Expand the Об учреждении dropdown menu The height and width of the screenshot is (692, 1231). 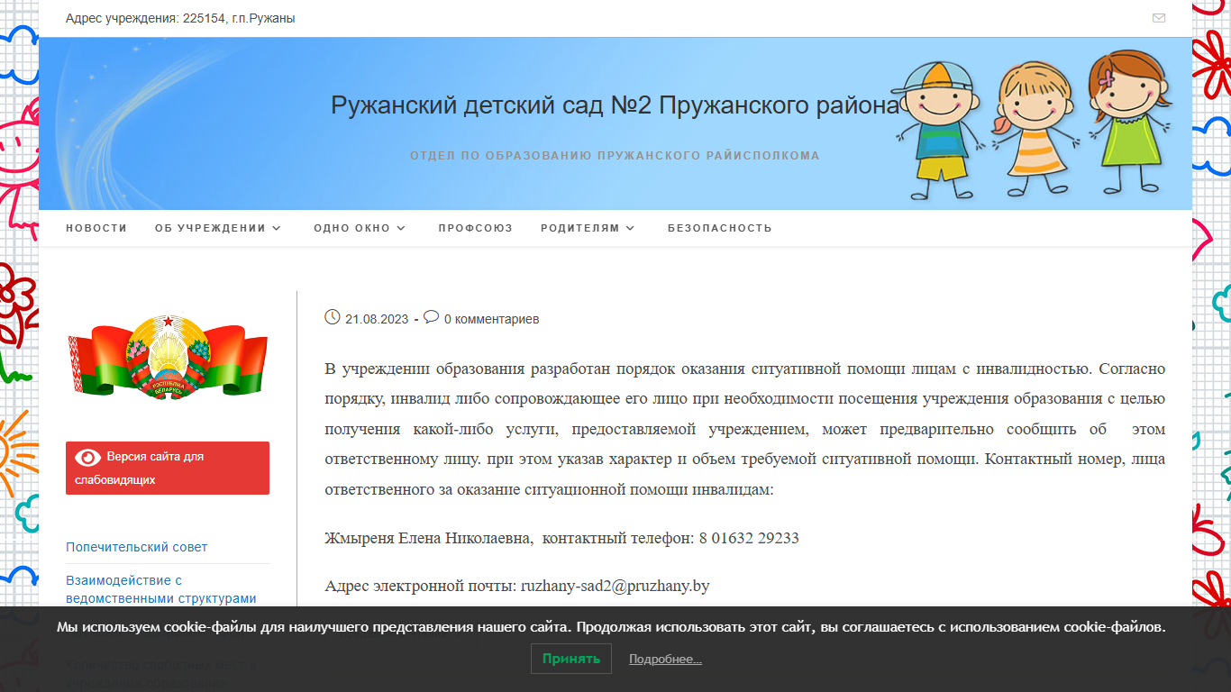(218, 228)
